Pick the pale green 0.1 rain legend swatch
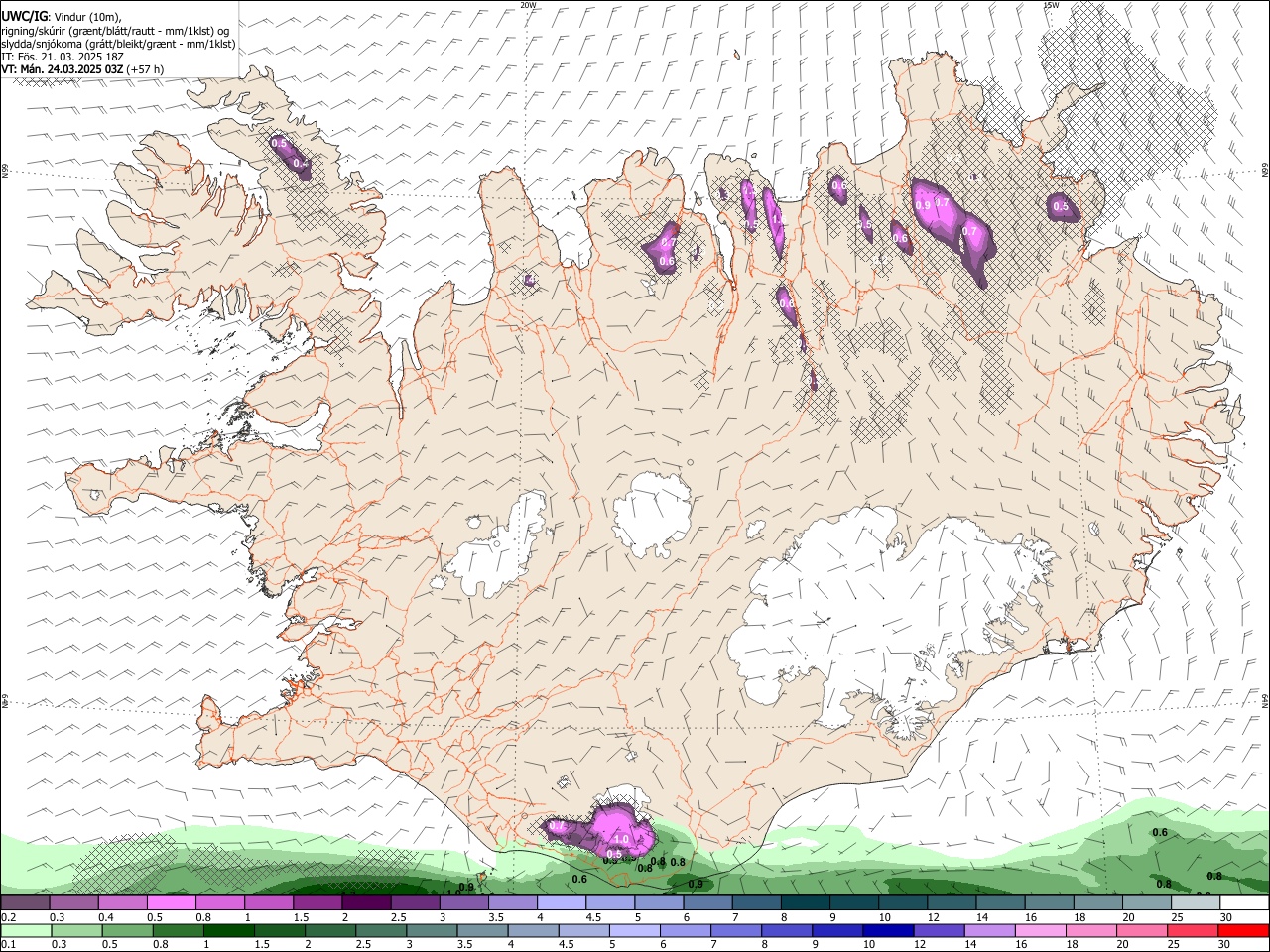1270x952 pixels. [25, 931]
